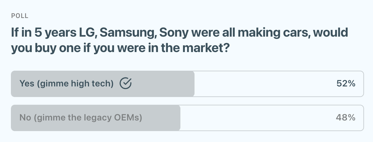Image resolution: width=373 pixels, height=142 pixels.
Task: Click the 48% result value
Action: click(346, 118)
